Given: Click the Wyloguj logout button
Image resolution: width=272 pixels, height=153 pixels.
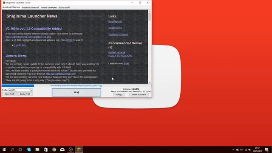Looking at the screenshot, I should click(x=119, y=94).
